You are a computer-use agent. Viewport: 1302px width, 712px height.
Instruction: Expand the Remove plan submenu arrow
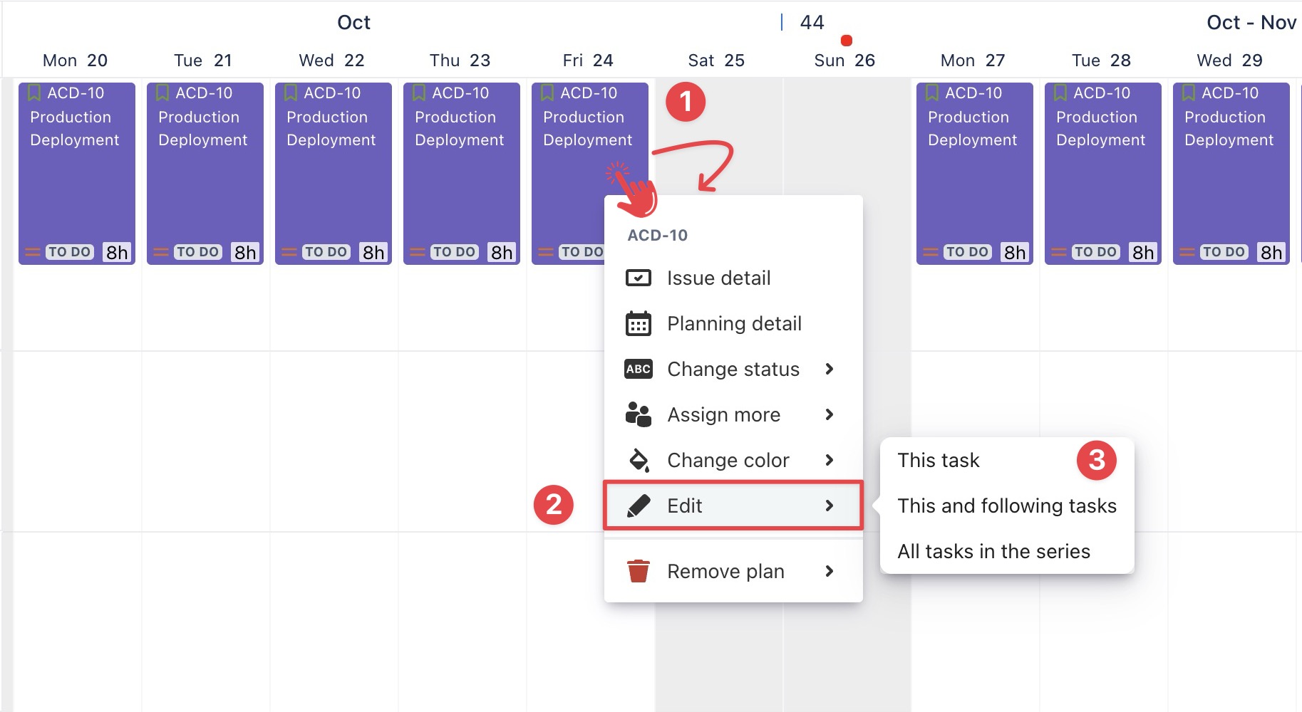[829, 571]
